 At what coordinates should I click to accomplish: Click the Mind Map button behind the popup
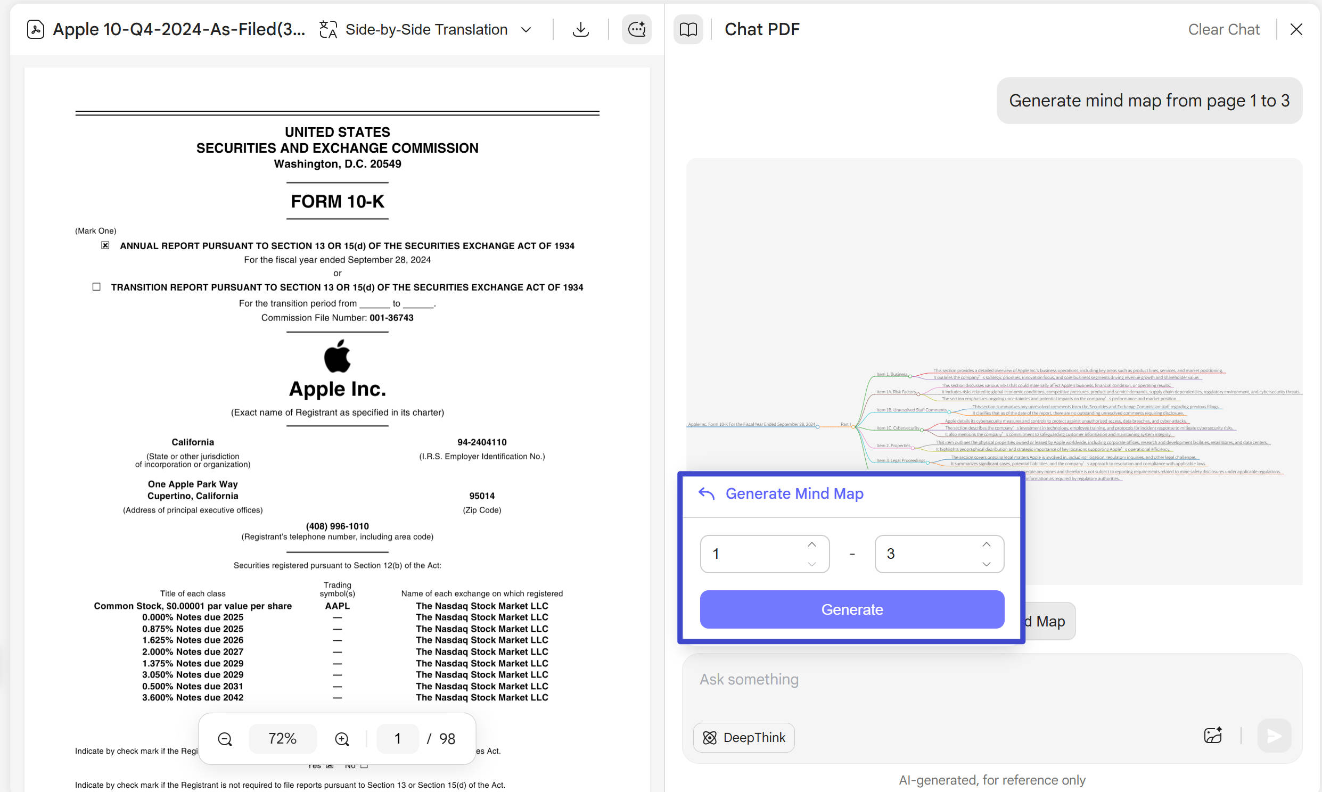pos(1049,621)
